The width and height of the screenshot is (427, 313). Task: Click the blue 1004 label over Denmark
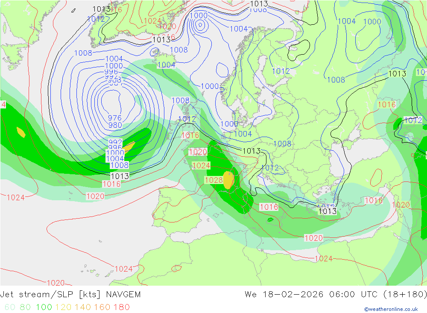[x=243, y=134]
